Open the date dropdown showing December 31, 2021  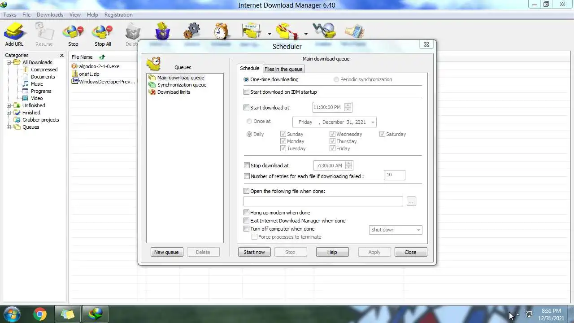tap(372, 122)
